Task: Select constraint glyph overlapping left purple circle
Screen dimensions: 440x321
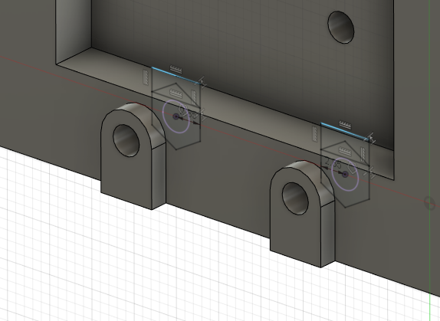Action: coord(183,110)
